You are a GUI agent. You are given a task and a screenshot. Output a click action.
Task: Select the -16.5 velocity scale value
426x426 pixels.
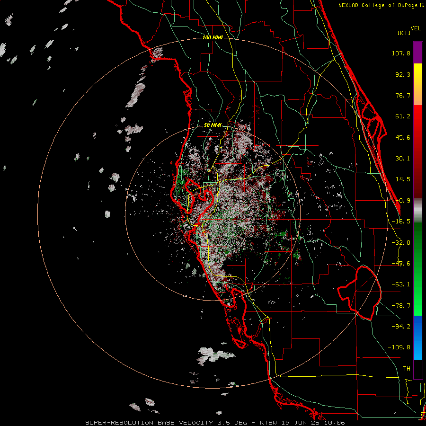[x=401, y=222]
